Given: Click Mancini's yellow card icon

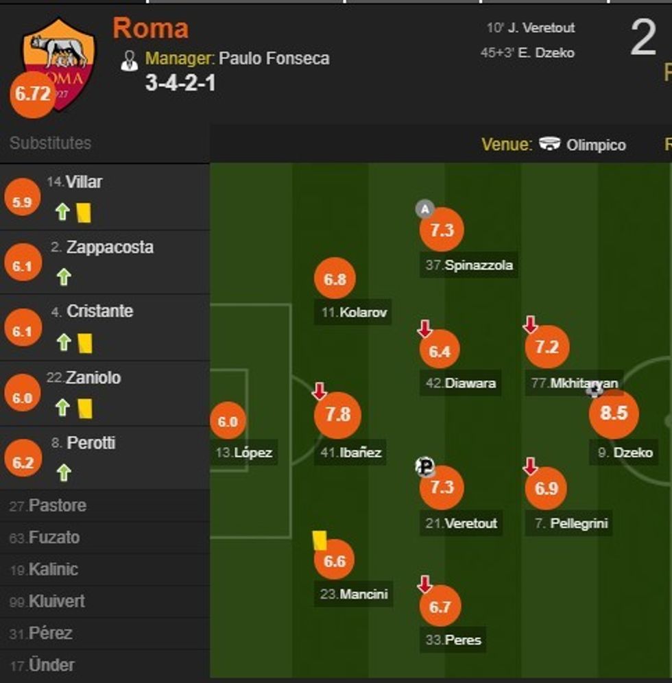Looking at the screenshot, I should tap(319, 540).
